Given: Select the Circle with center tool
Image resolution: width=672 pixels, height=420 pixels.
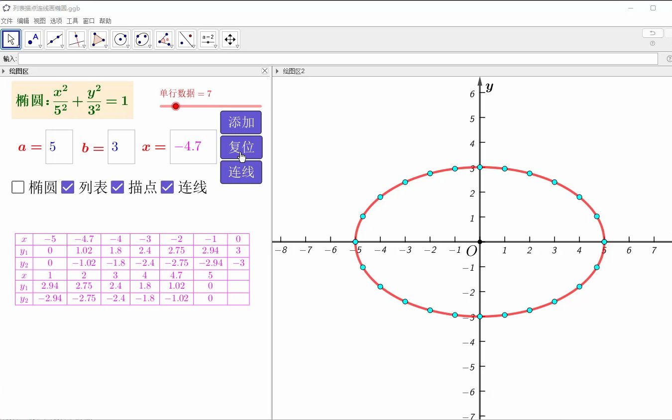Looking at the screenshot, I should click(120, 39).
